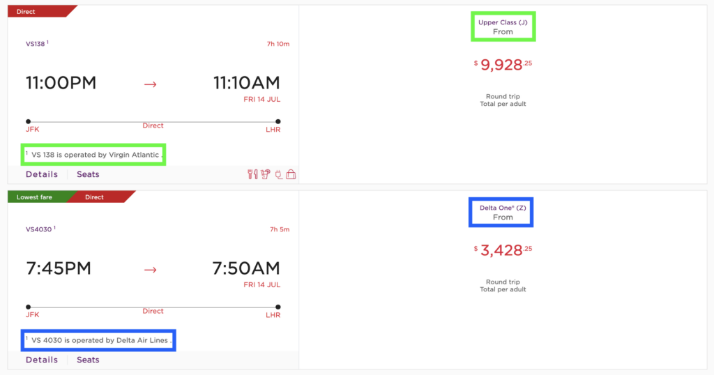Screen dimensions: 714x375
Task: Click the Delta Air Lines operator note
Action: [x=98, y=341]
